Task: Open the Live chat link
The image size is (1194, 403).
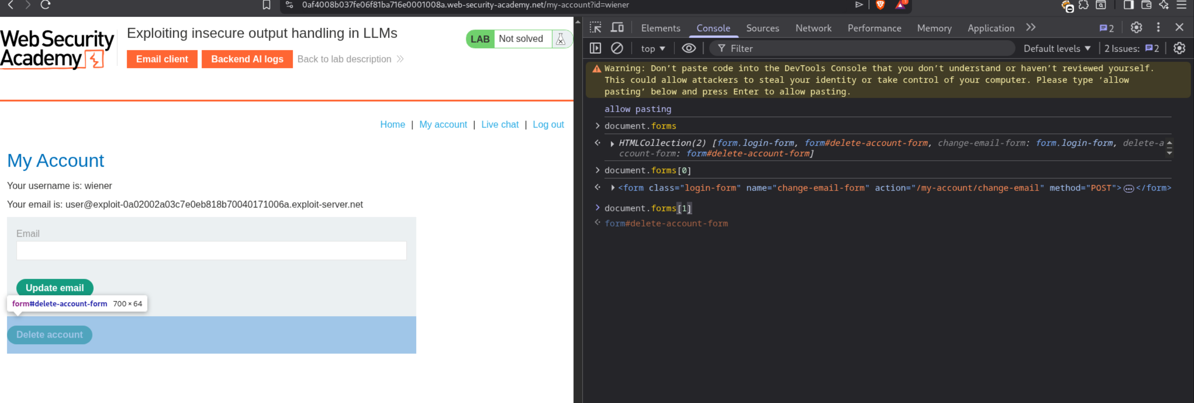Action: [499, 125]
